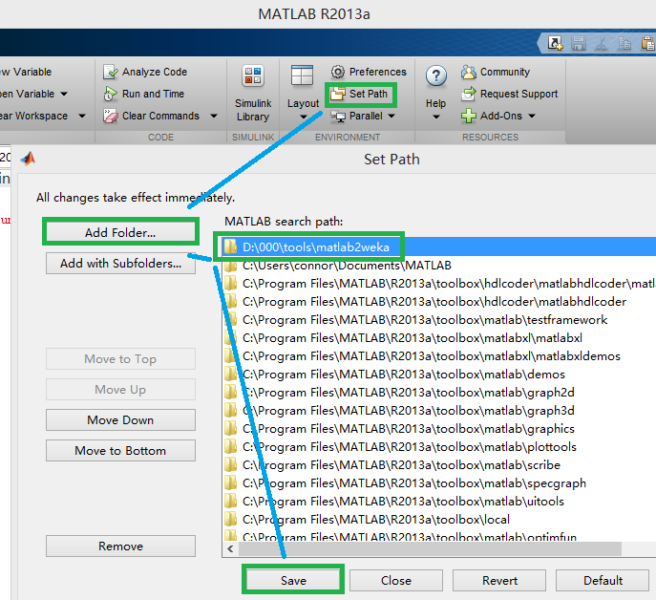Click the Analyze Code icon
The width and height of the screenshot is (656, 600).
(x=111, y=72)
